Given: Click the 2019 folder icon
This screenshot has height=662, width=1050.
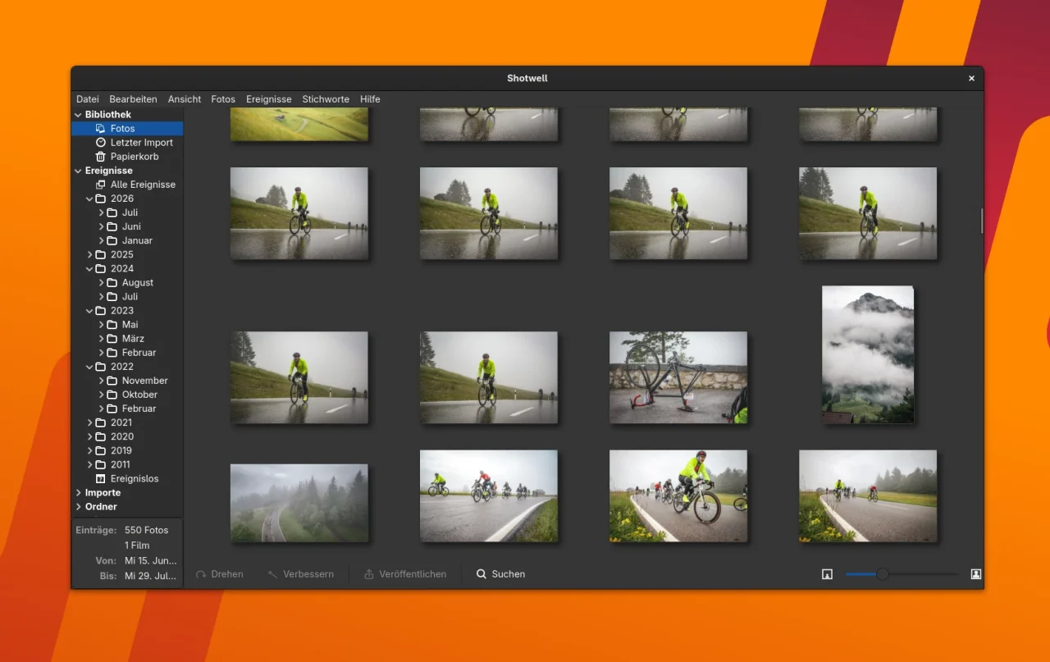Looking at the screenshot, I should coord(100,450).
